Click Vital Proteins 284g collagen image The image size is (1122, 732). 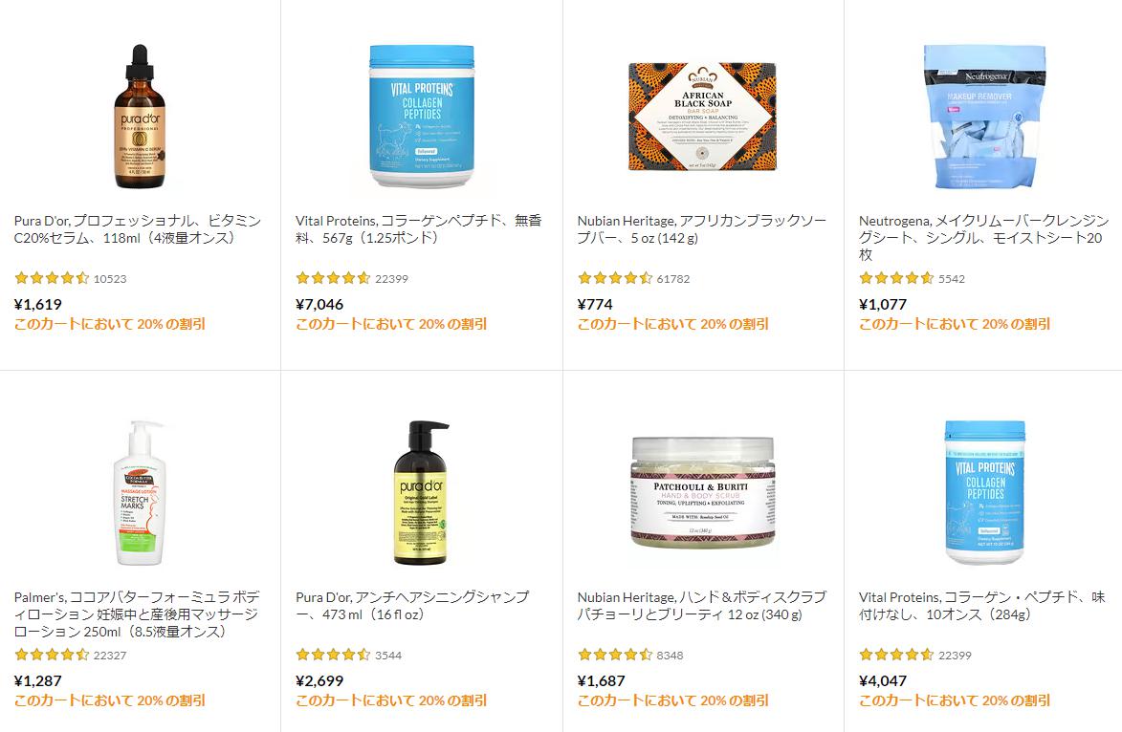click(984, 493)
